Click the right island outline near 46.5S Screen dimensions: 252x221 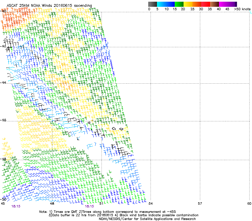pyautogui.click(x=121, y=129)
